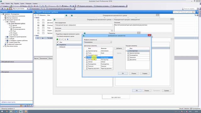Screen dimensions: 201x113
Task: Switch to the Версии tab
Action: [x=36, y=58]
